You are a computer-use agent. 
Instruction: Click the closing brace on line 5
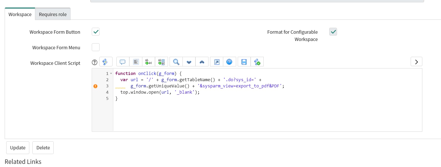(x=116, y=99)
